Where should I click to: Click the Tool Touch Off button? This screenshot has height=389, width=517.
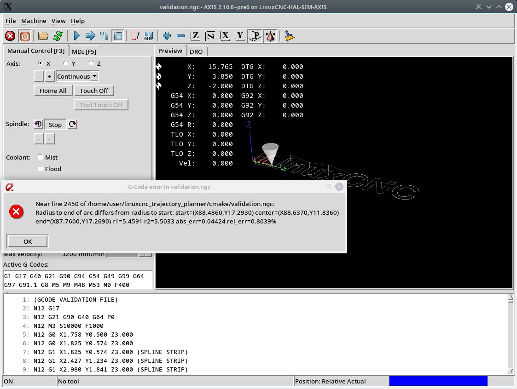(101, 105)
